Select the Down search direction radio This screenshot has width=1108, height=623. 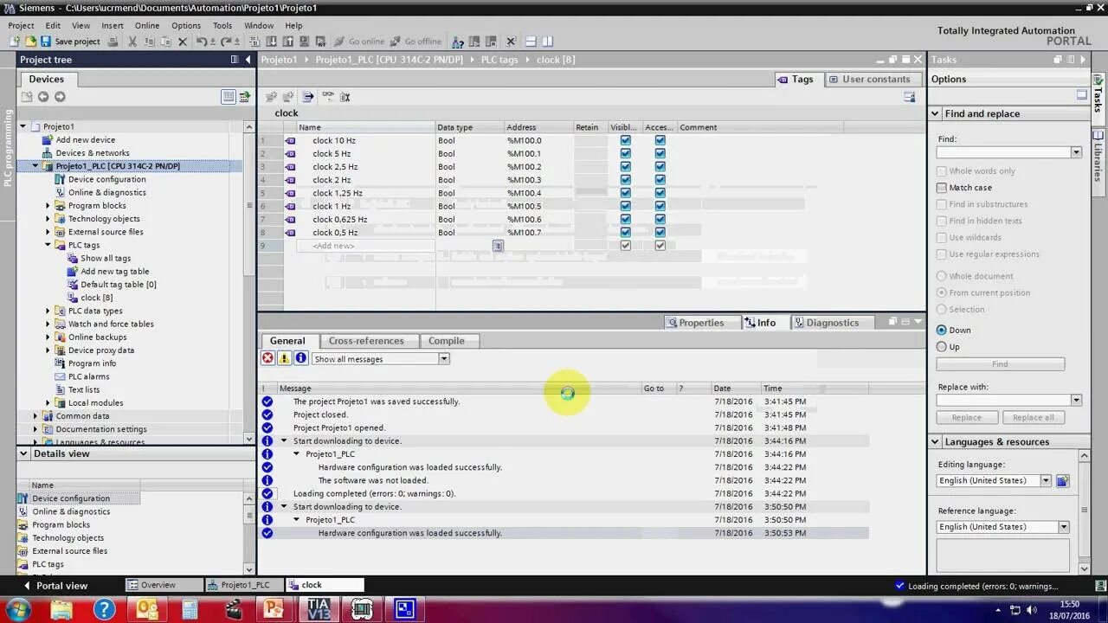[x=942, y=330]
